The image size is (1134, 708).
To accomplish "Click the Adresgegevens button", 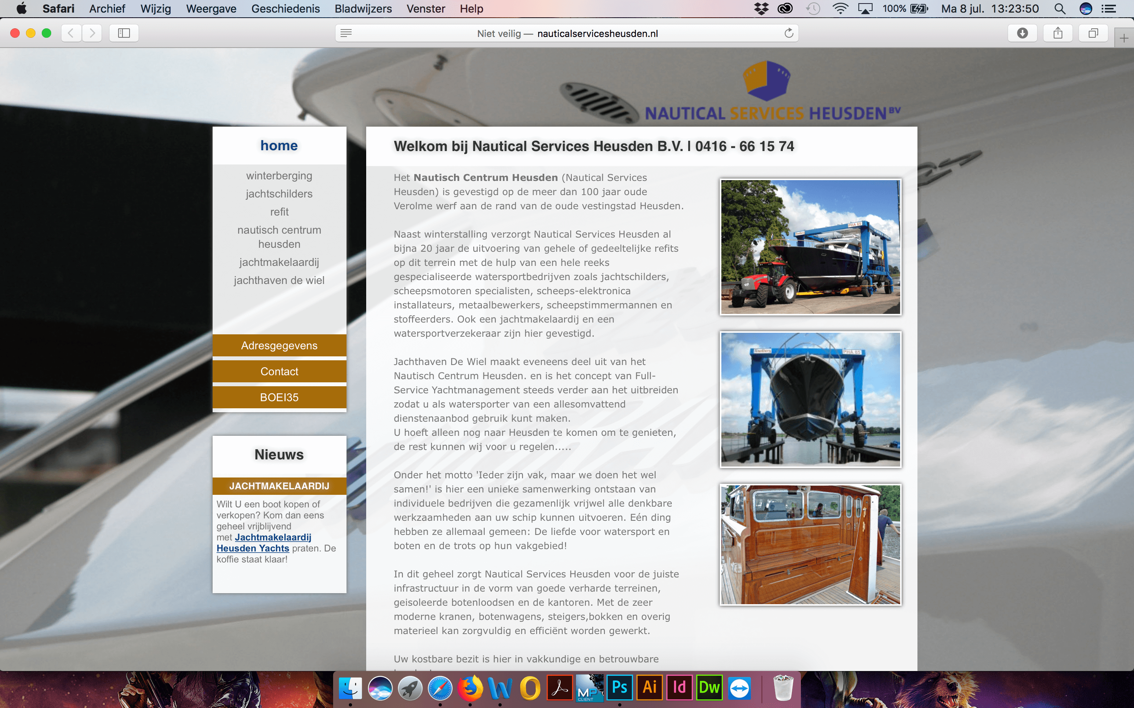I will pos(279,346).
